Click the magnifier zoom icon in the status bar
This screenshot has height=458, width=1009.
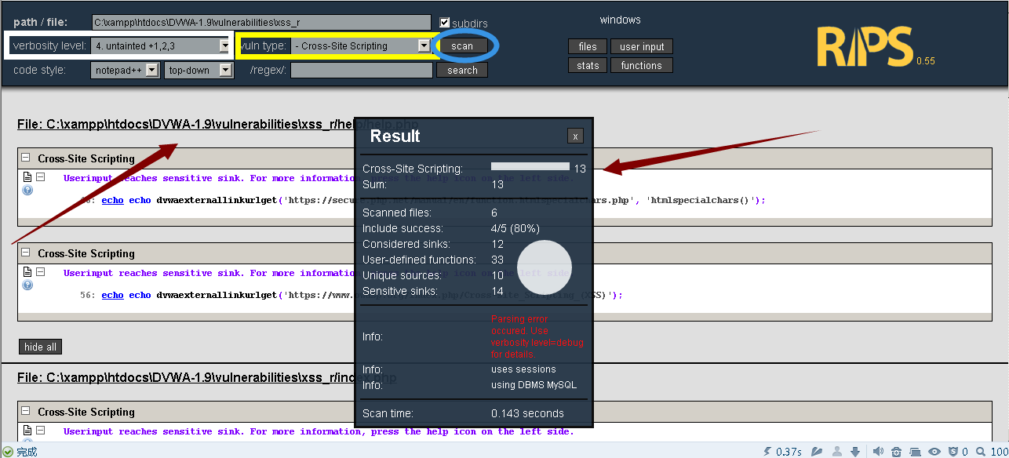pos(982,452)
